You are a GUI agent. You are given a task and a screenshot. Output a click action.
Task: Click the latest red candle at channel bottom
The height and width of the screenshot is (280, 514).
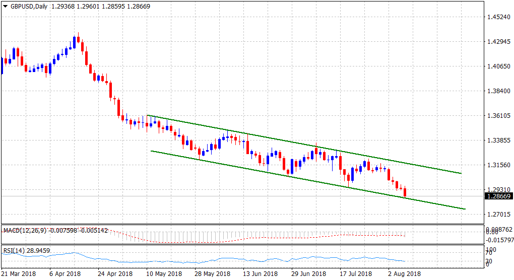point(405,192)
